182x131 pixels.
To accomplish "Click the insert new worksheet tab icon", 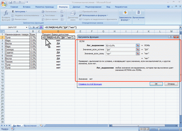I will [x=42, y=126].
